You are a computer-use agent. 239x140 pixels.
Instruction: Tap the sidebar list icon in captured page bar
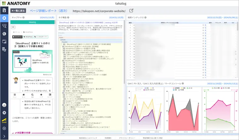(50, 95)
